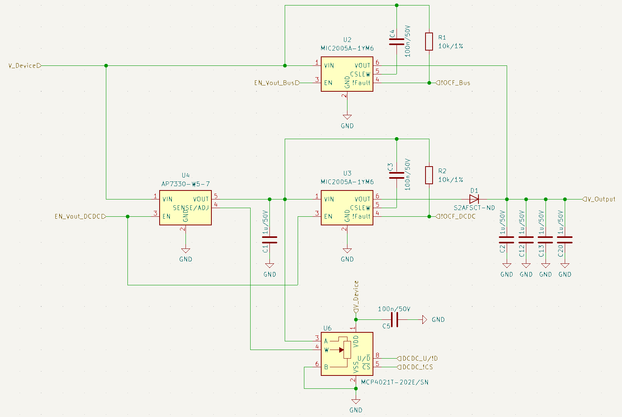The image size is (622, 417).
Task: Click the 10k/1% value next to R2
Action: point(451,179)
